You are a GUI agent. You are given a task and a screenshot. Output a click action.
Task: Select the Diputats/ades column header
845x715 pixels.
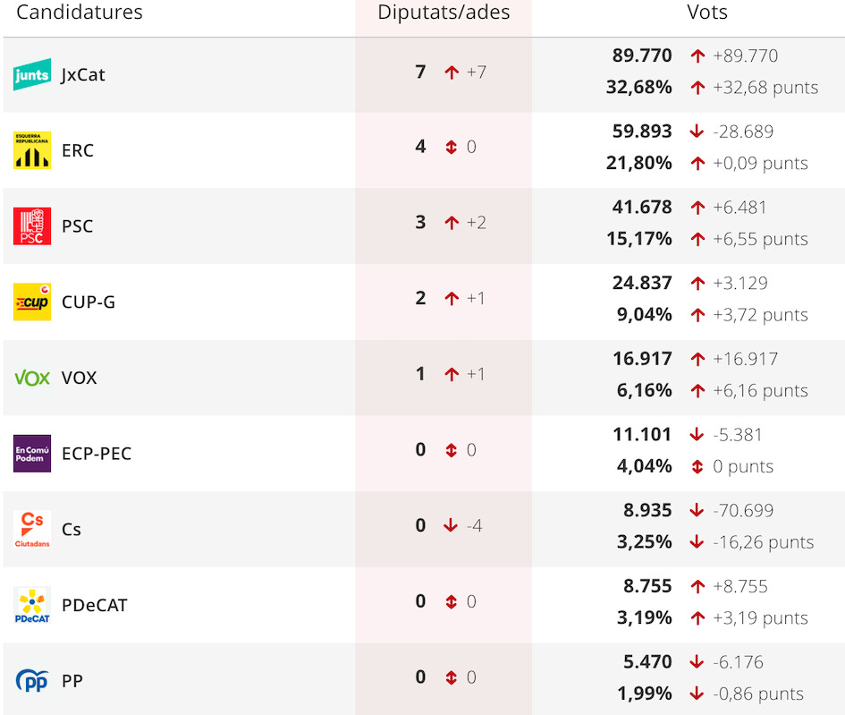[x=444, y=13]
